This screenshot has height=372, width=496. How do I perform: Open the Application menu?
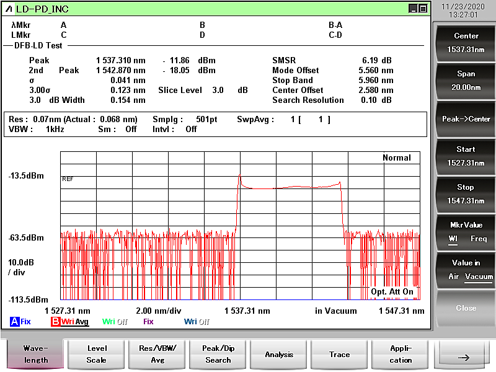click(401, 355)
